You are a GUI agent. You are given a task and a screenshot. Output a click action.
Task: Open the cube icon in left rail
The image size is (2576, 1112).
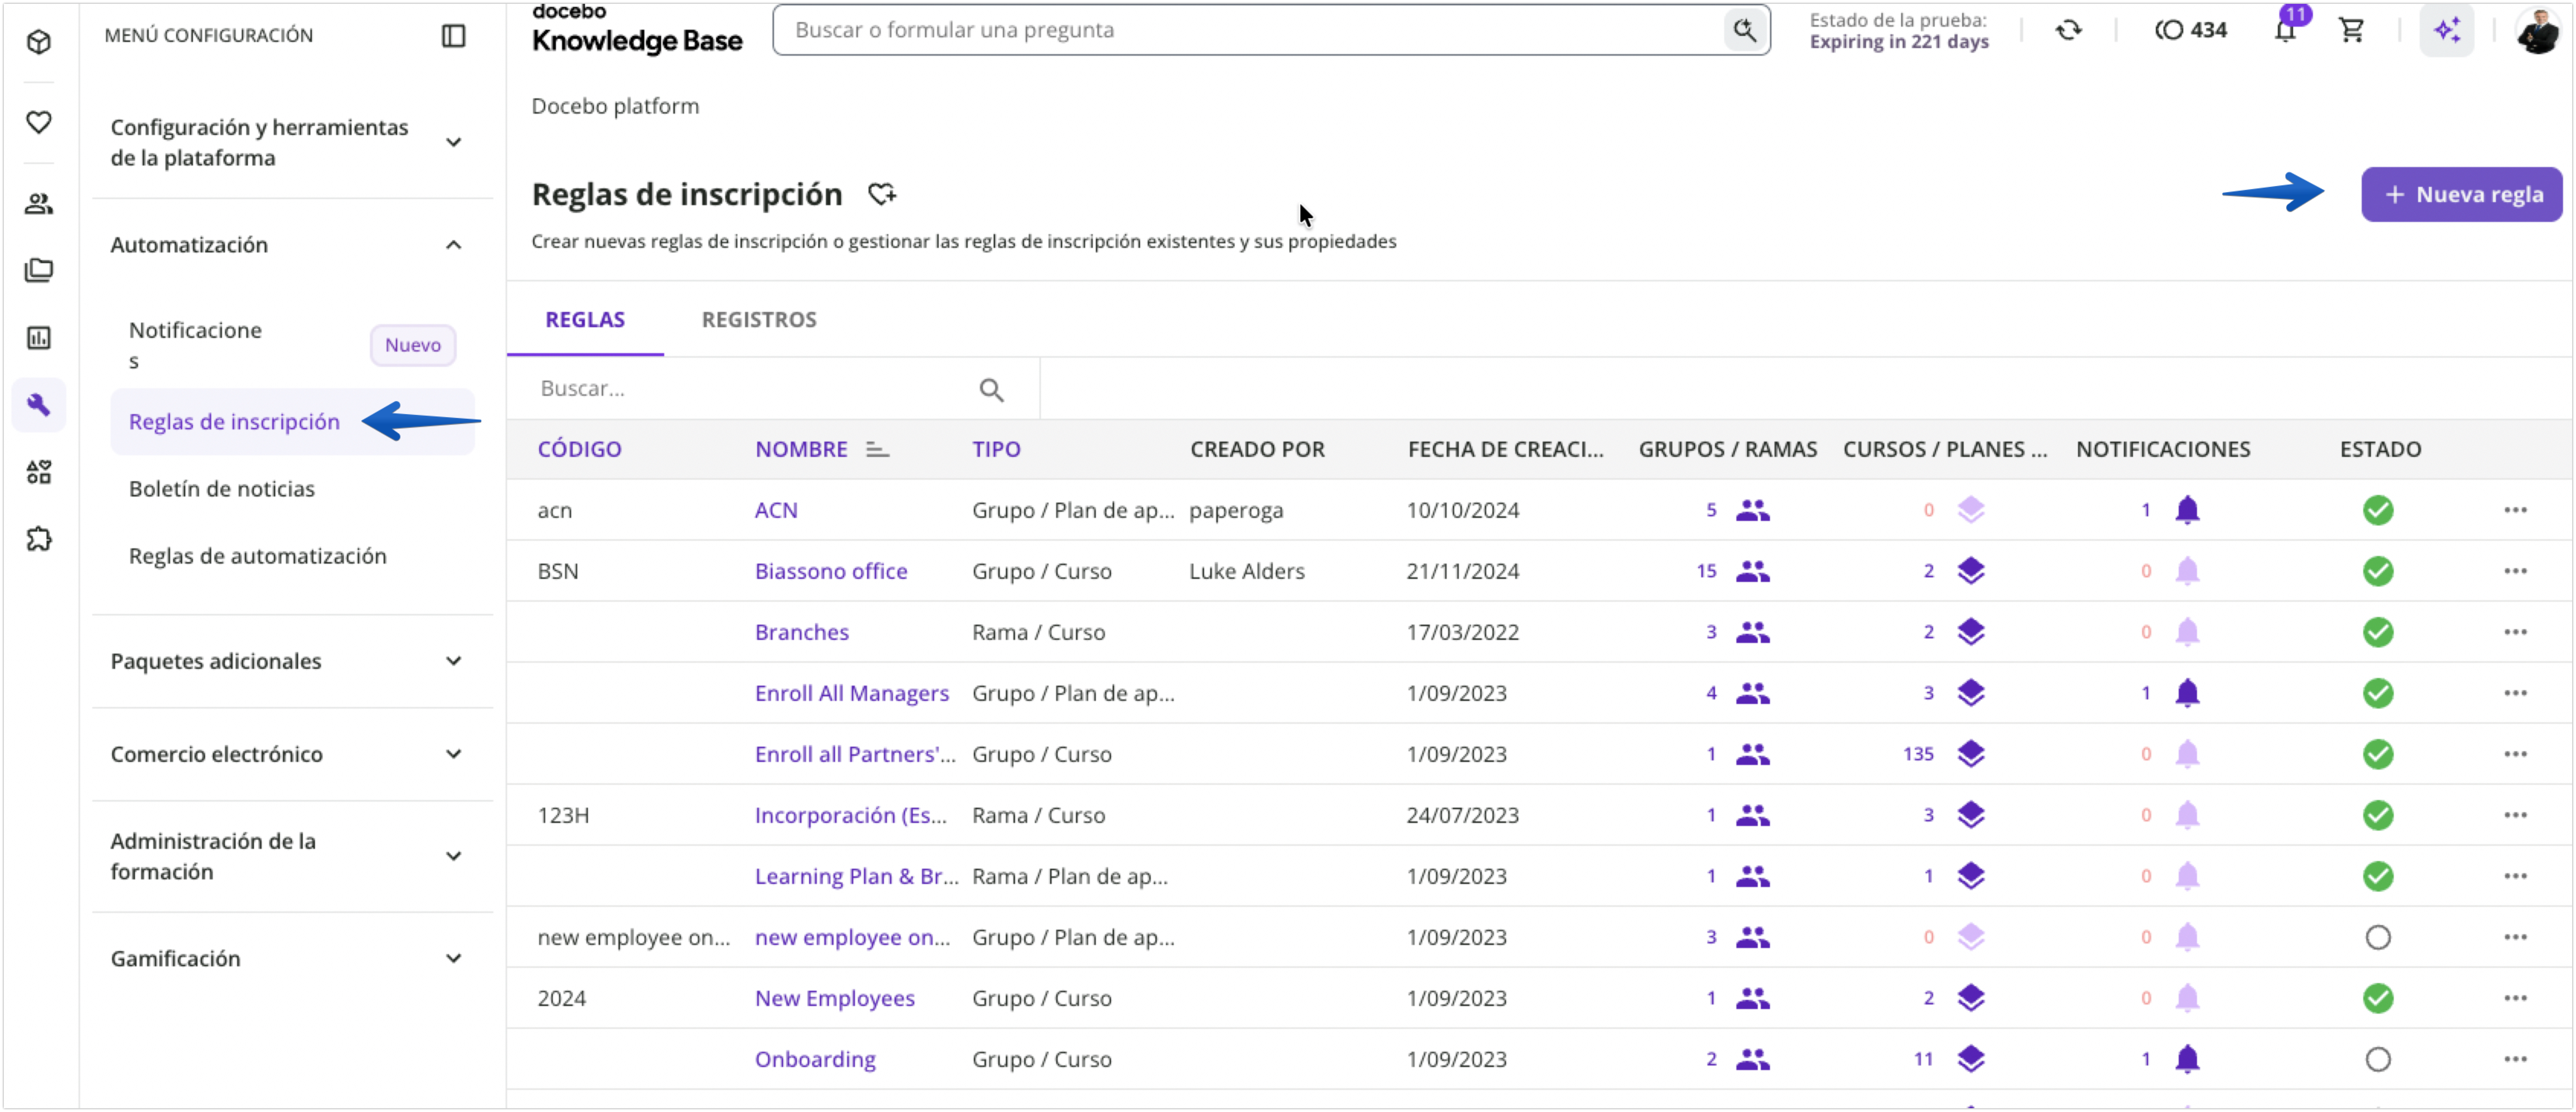coord(39,41)
